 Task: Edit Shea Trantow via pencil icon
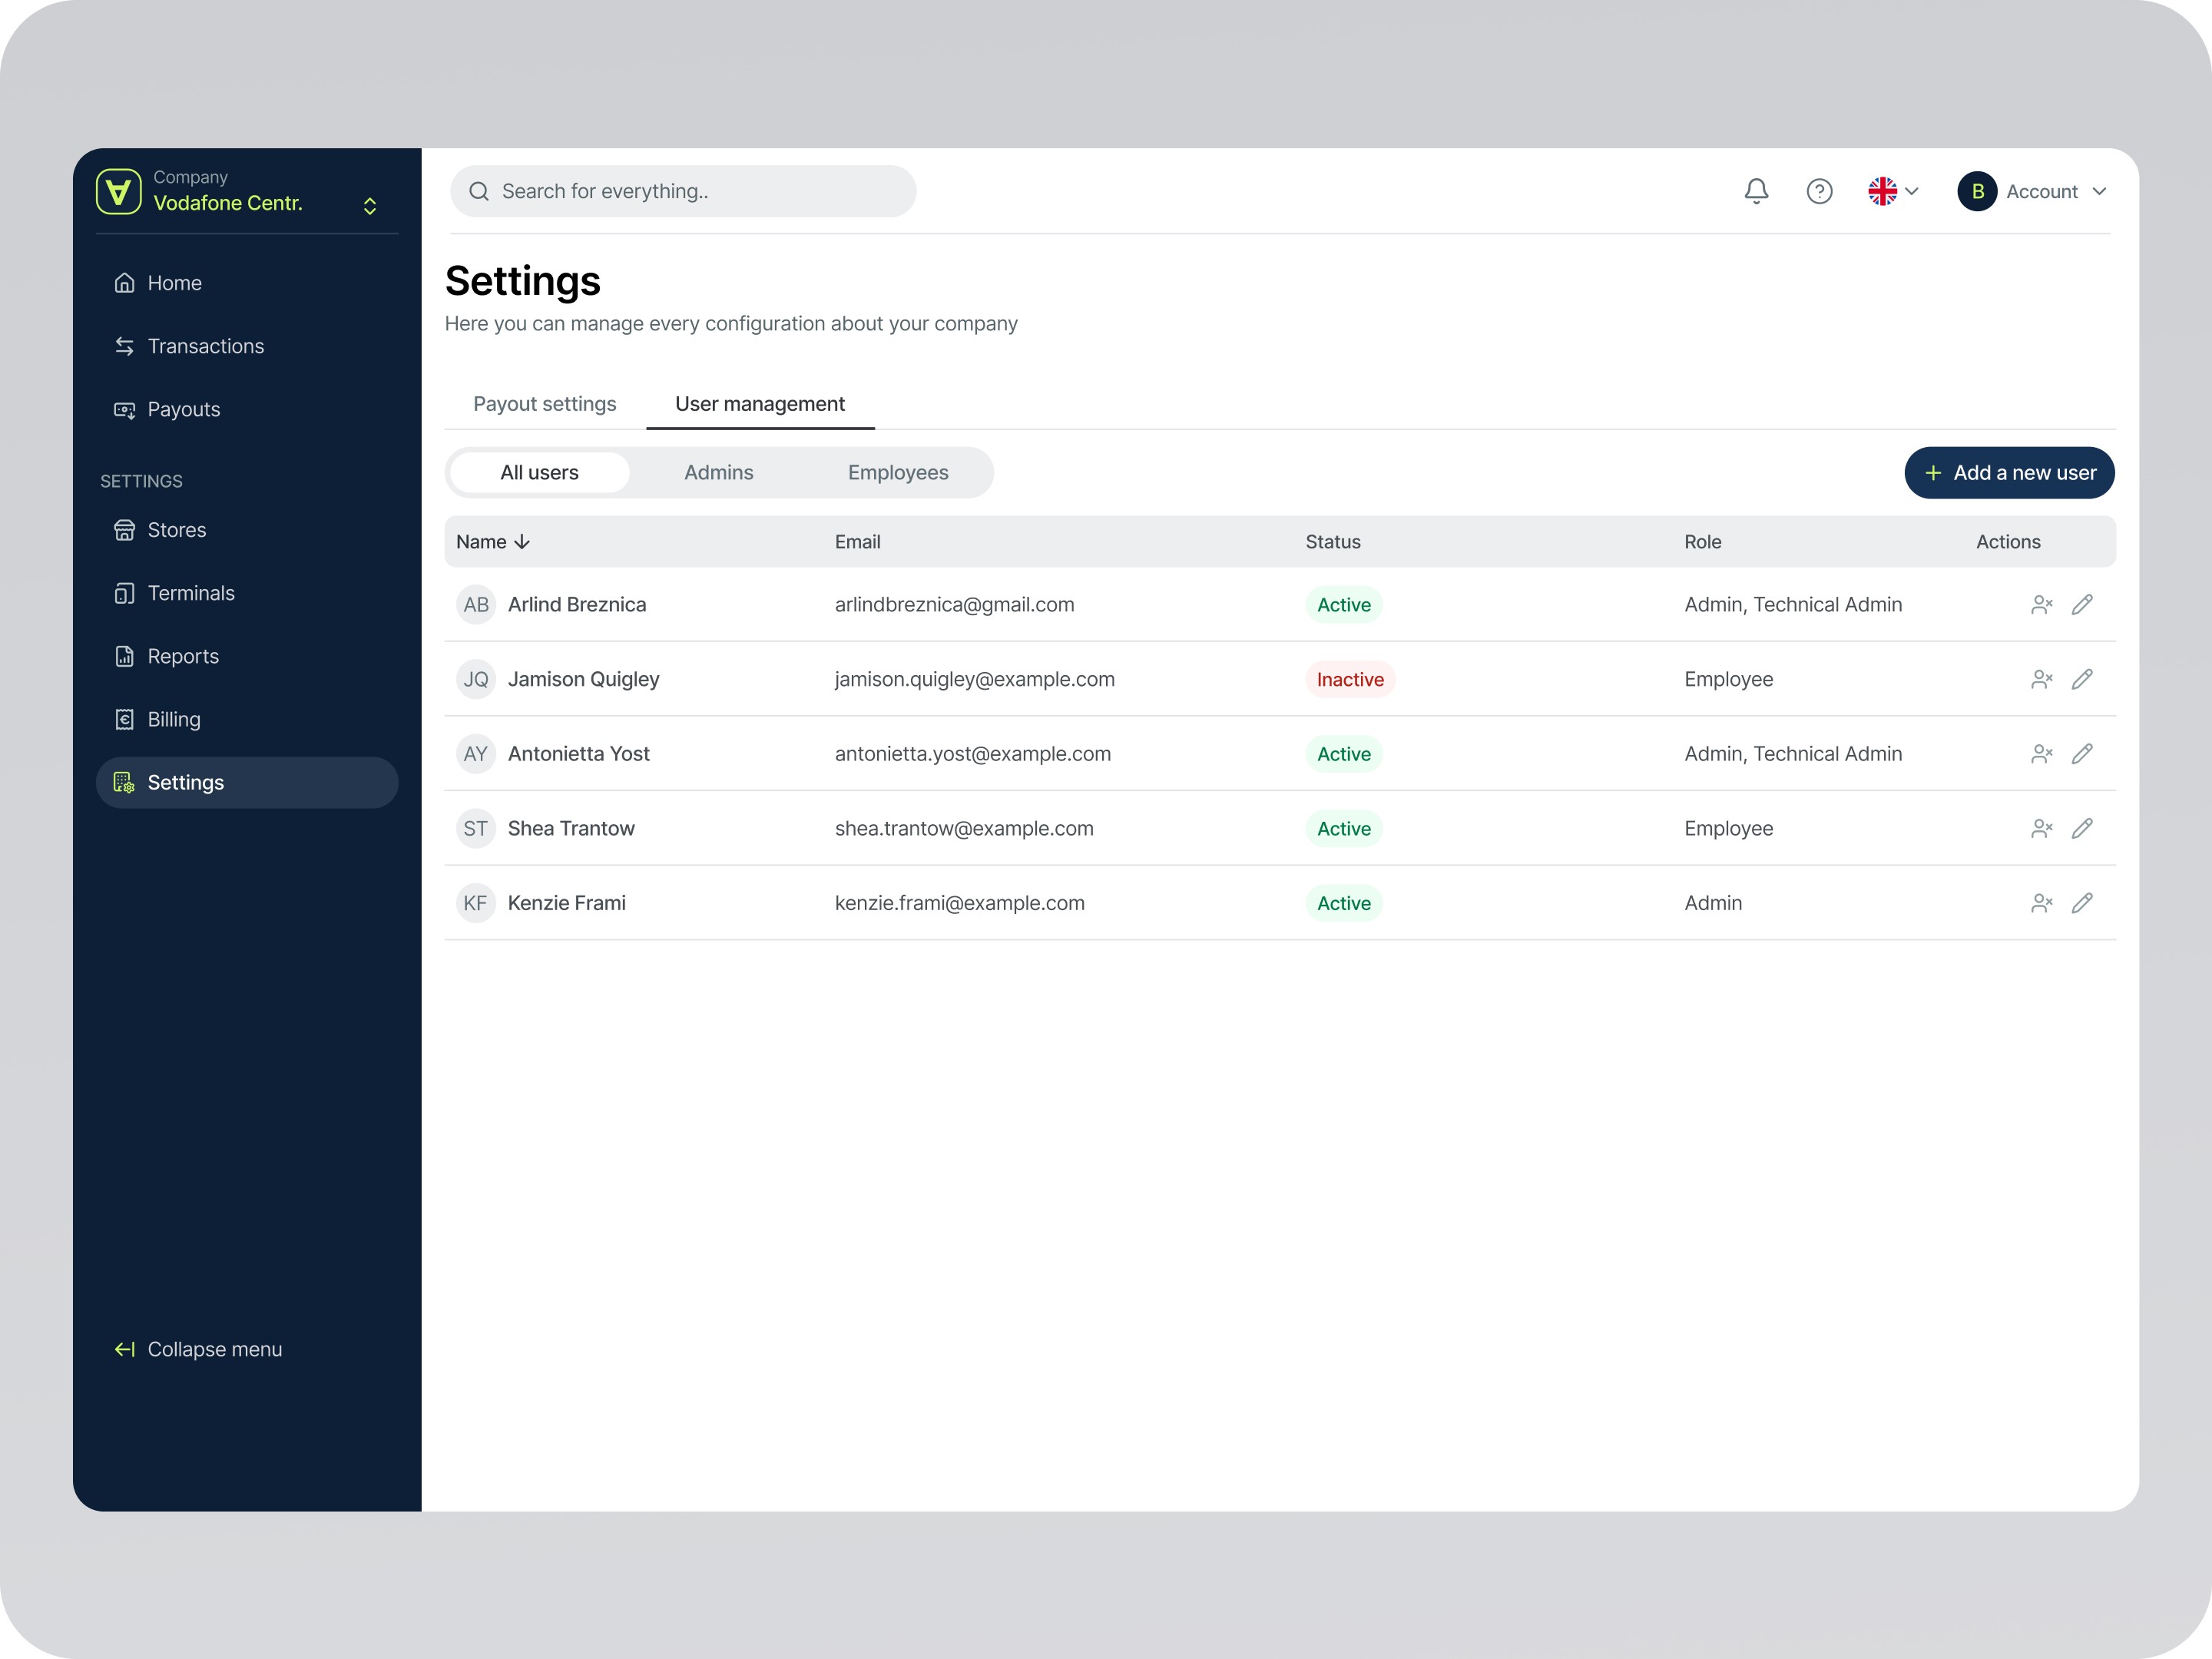[2082, 828]
